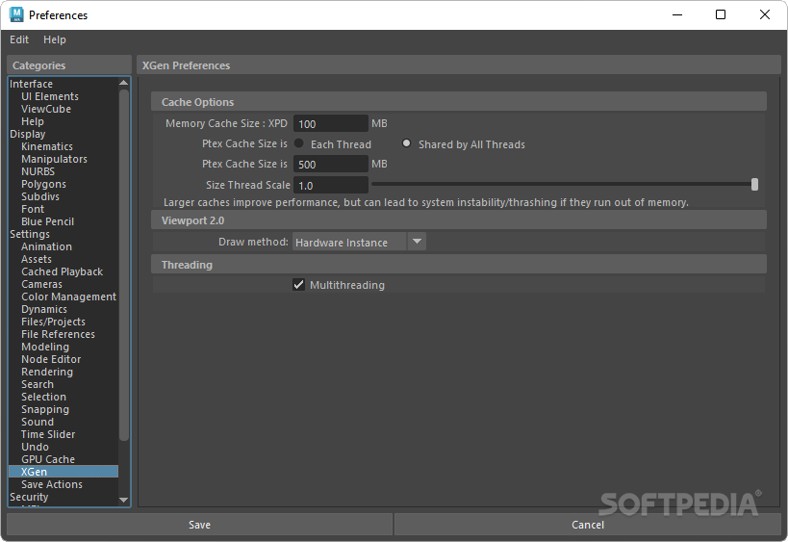The height and width of the screenshot is (542, 788).
Task: Select Shared by All Threads option
Action: [407, 143]
